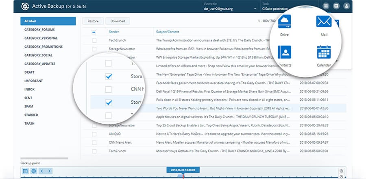Select the Drive service icon
The width and height of the screenshot is (366, 179).
(x=284, y=22)
